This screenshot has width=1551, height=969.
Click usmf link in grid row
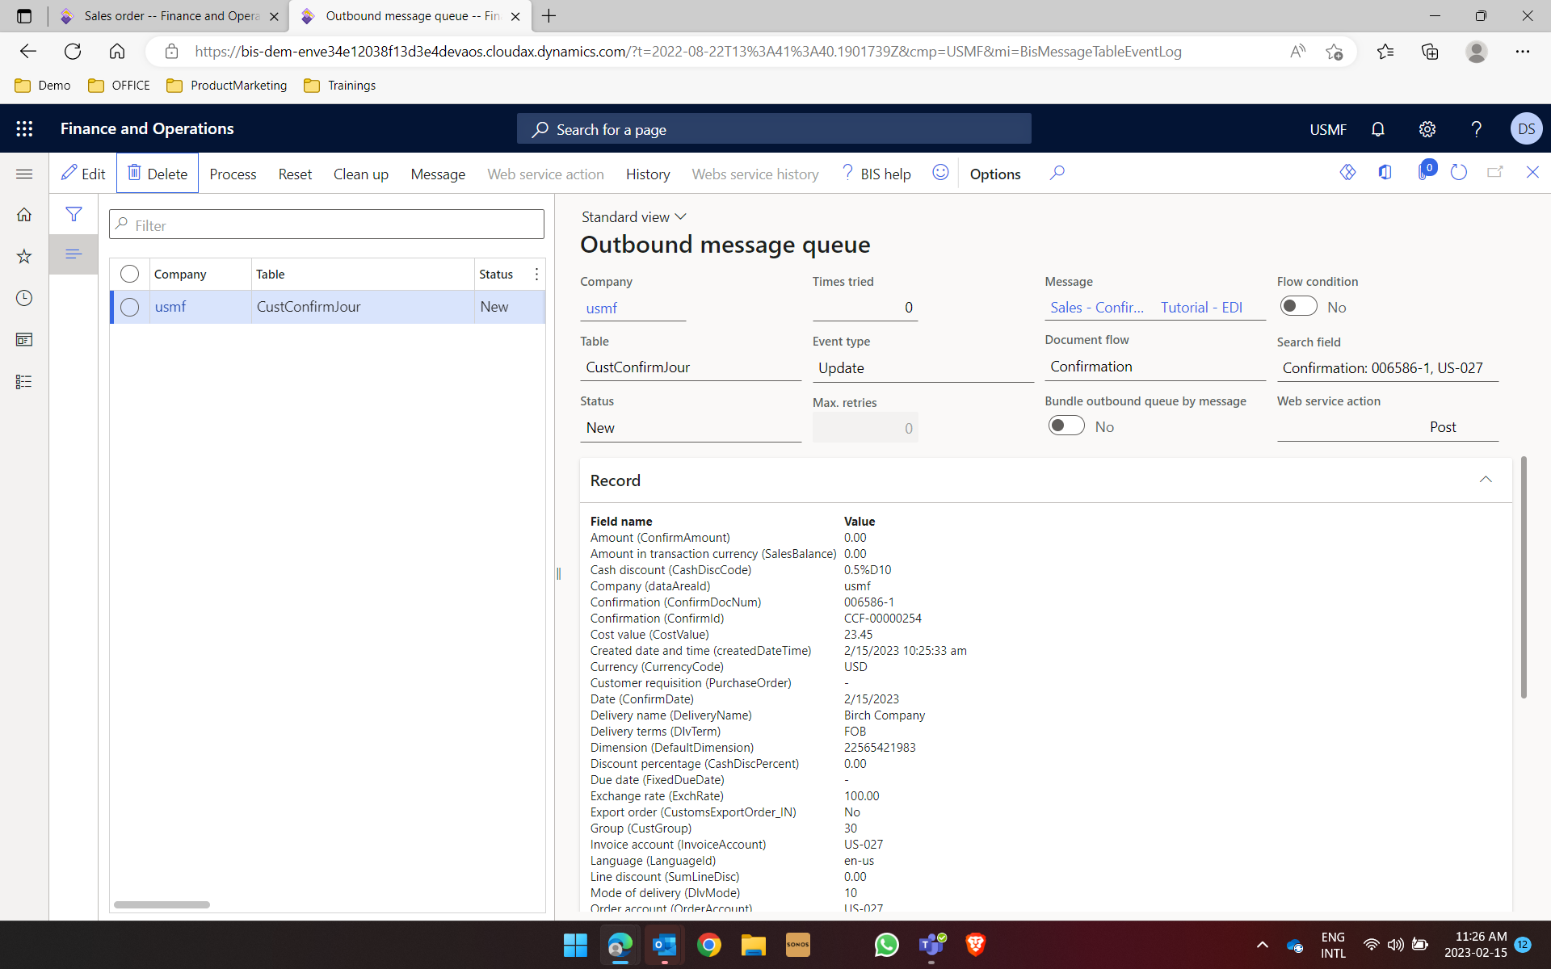(x=170, y=307)
